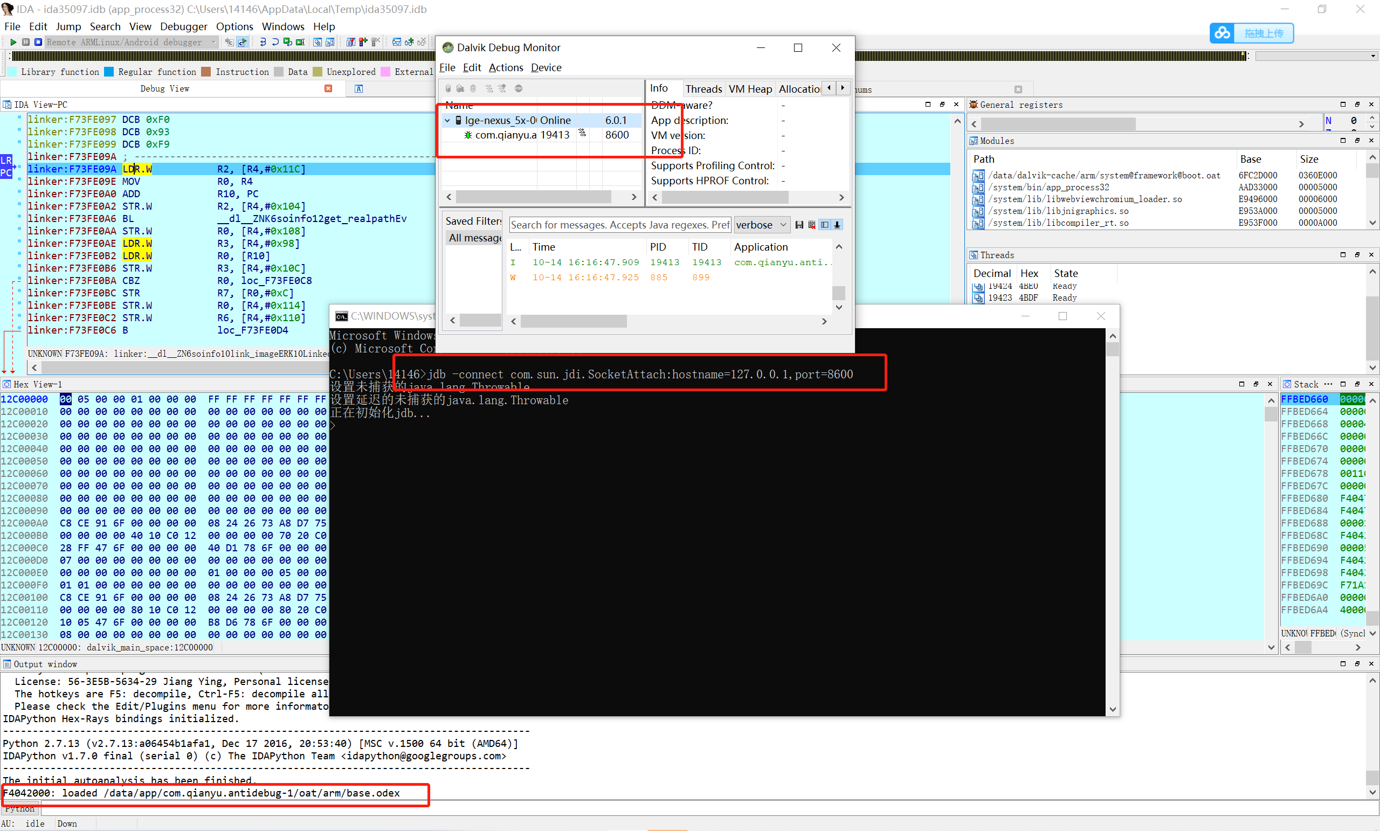Select the All messages saved filter
Image resolution: width=1380 pixels, height=831 pixels.
[474, 238]
